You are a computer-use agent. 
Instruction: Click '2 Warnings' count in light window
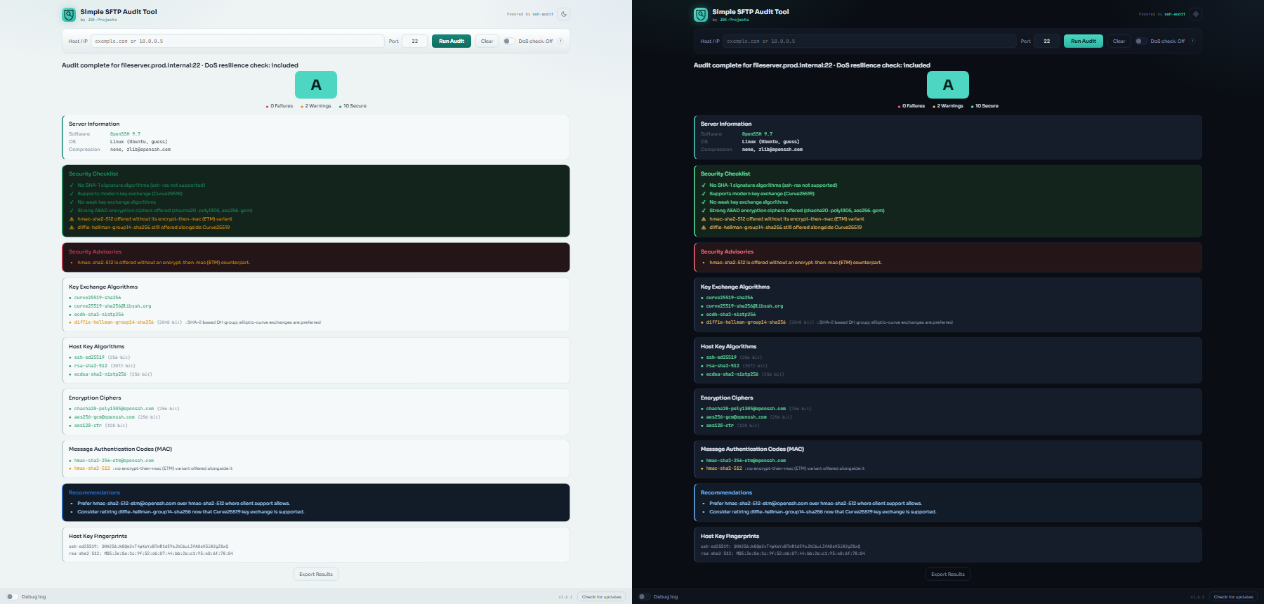point(316,106)
